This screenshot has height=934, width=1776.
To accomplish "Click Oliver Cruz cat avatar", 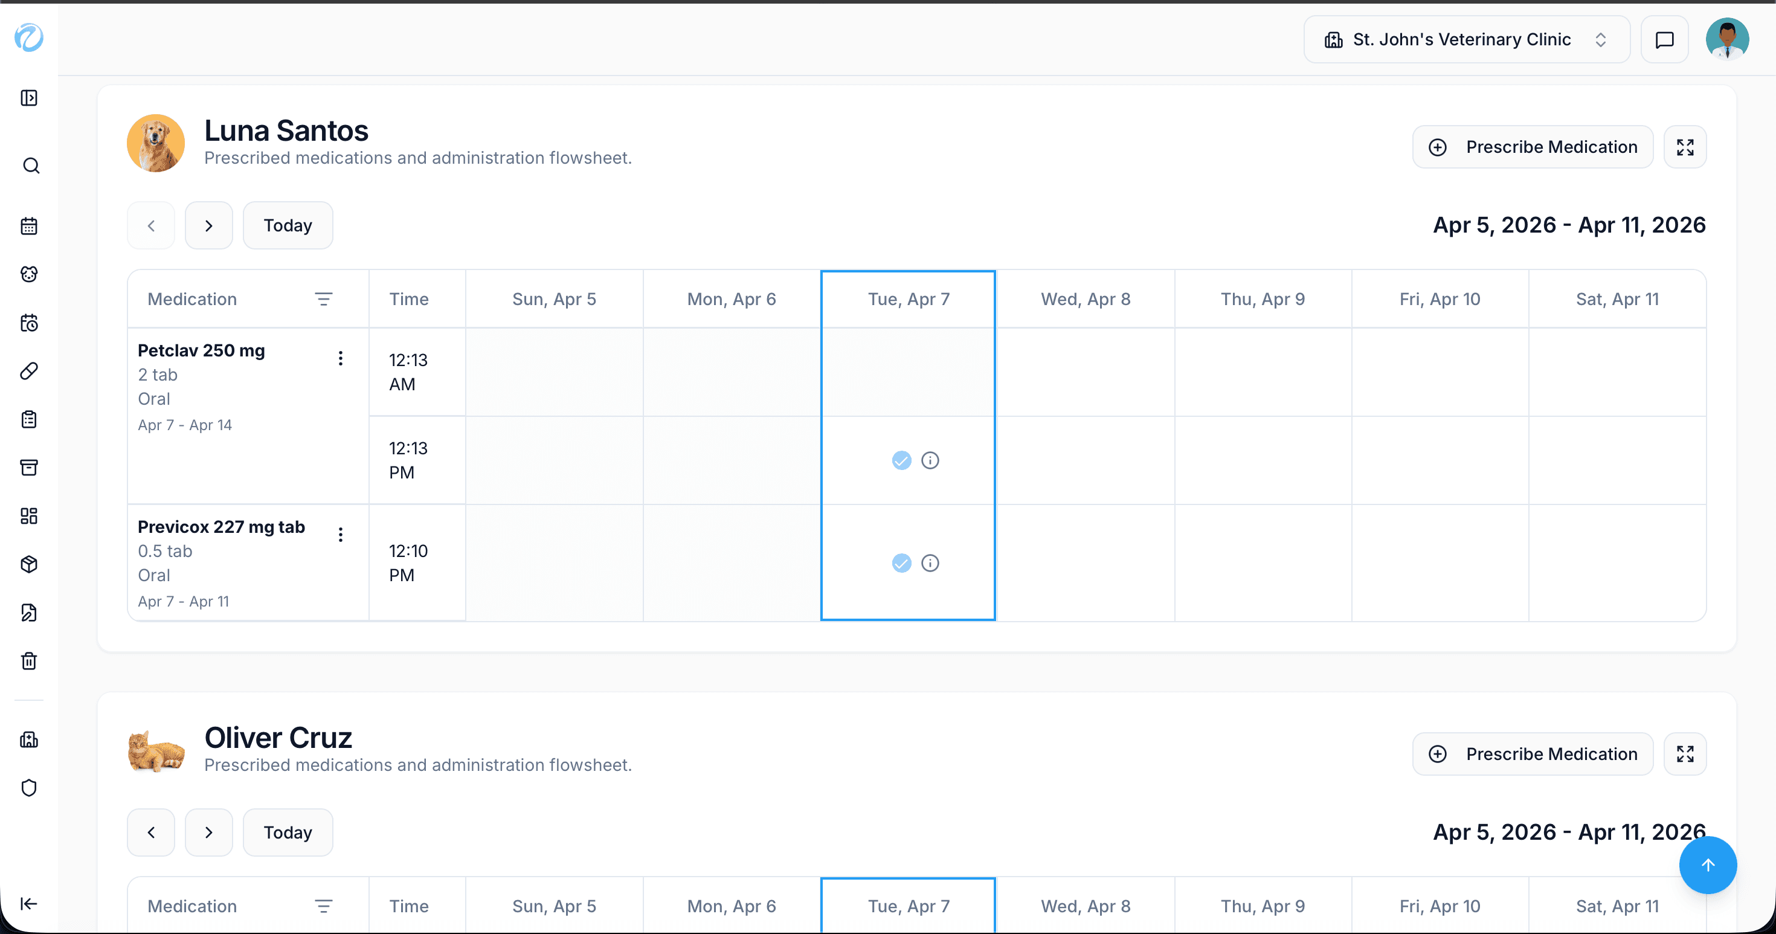I will point(156,751).
